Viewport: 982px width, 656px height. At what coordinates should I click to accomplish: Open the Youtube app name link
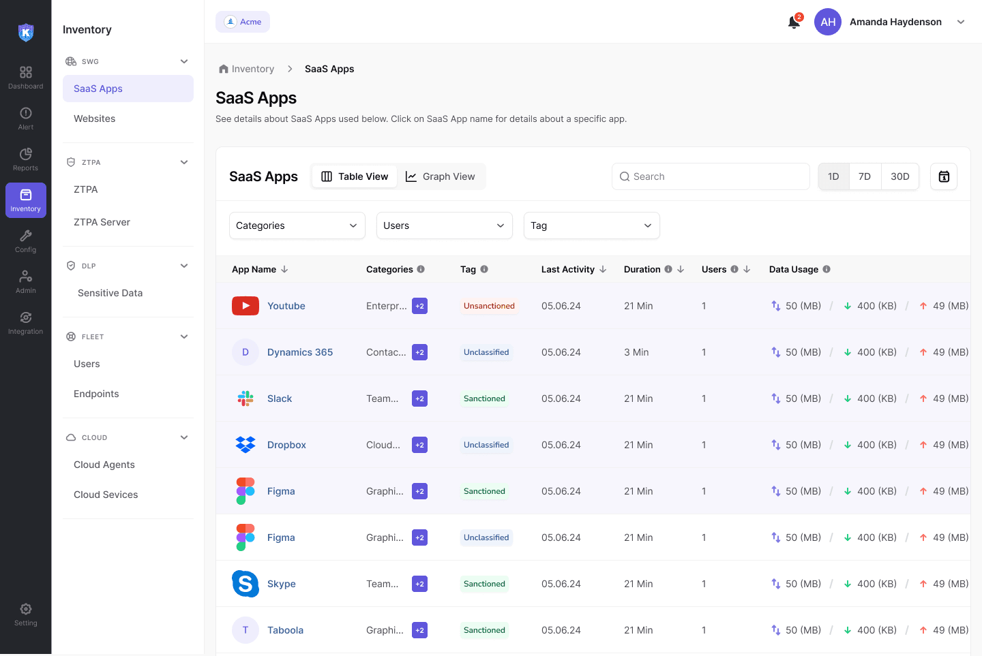(286, 306)
